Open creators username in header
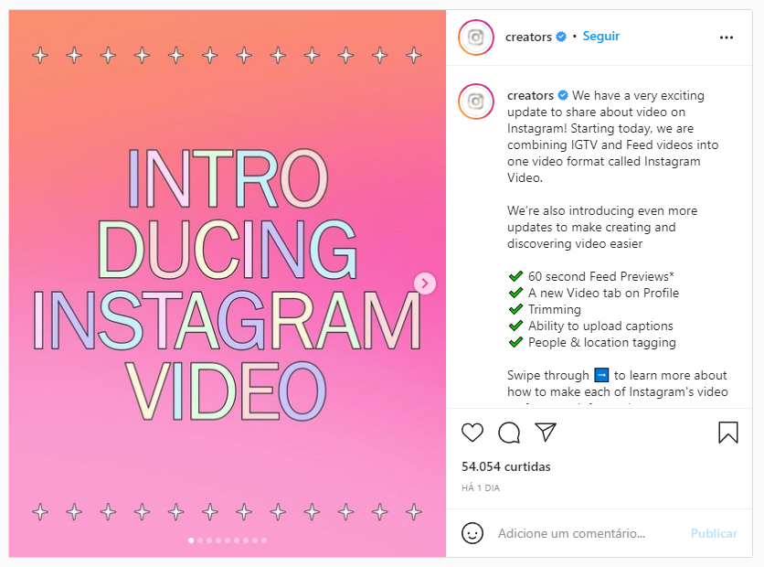Image resolution: width=764 pixels, height=567 pixels. pos(528,37)
